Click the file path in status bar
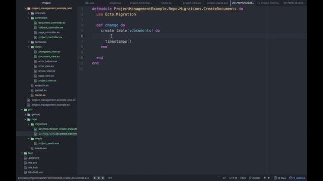Image resolution: width=323 pixels, height=181 pixels. tap(53, 178)
